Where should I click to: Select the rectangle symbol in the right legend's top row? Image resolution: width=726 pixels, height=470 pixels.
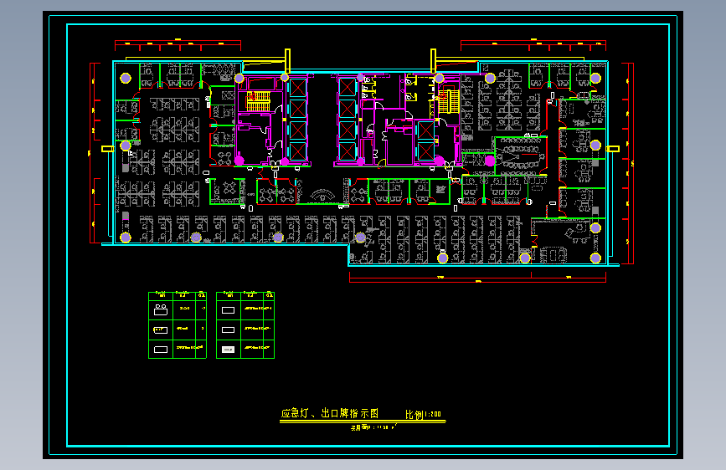(228, 310)
